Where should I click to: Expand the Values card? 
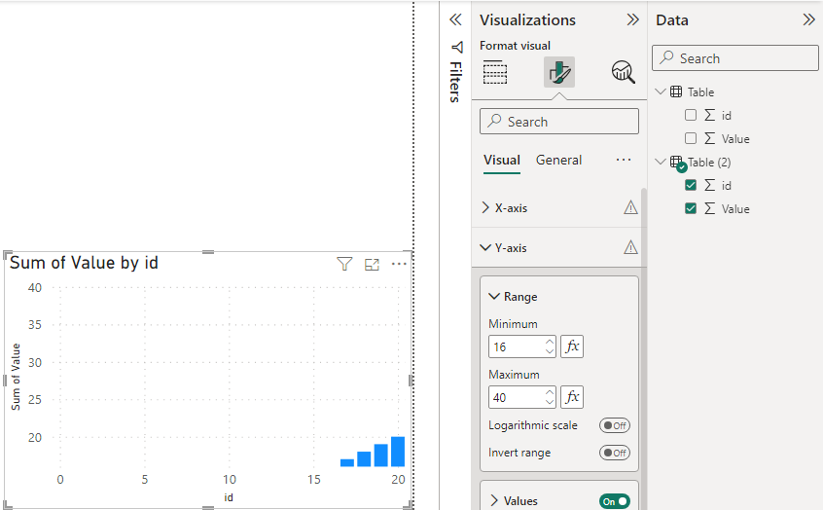click(x=494, y=500)
